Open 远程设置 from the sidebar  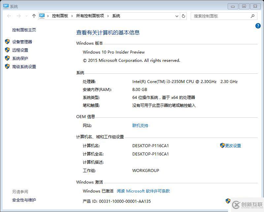20,50
